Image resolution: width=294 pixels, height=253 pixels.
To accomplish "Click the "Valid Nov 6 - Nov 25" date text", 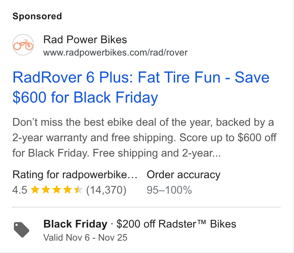I will [85, 238].
